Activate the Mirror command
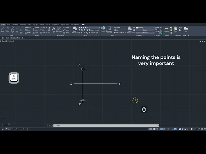Viewport: 206px width, 154px height. coord(36,30)
